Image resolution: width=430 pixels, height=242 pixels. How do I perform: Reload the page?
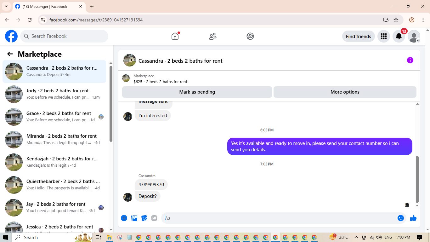pos(30,20)
